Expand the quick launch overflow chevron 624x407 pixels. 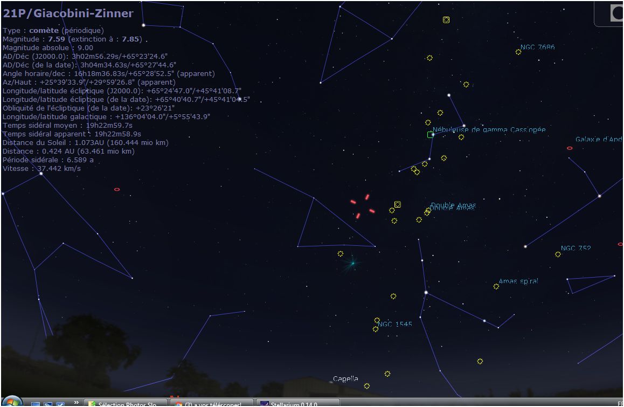76,402
